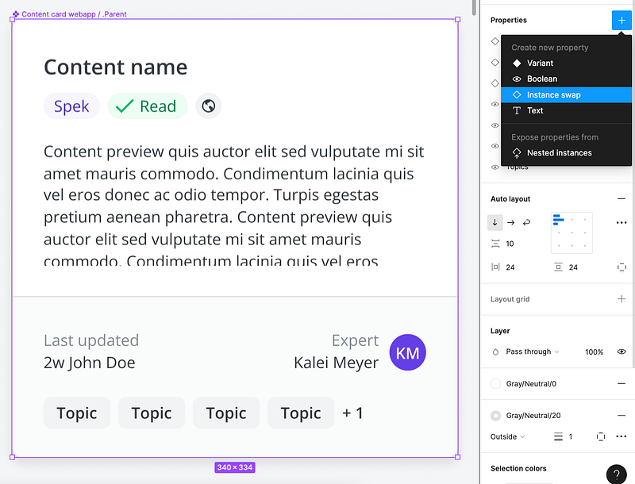
Task: Set auto layout direction to wrap
Action: [526, 223]
